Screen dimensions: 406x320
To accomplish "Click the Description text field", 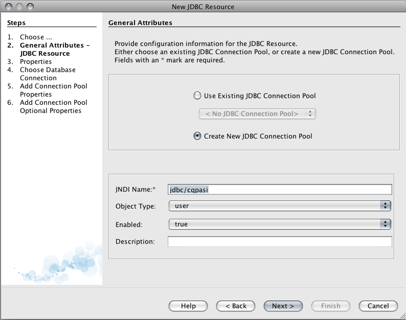I will point(280,242).
